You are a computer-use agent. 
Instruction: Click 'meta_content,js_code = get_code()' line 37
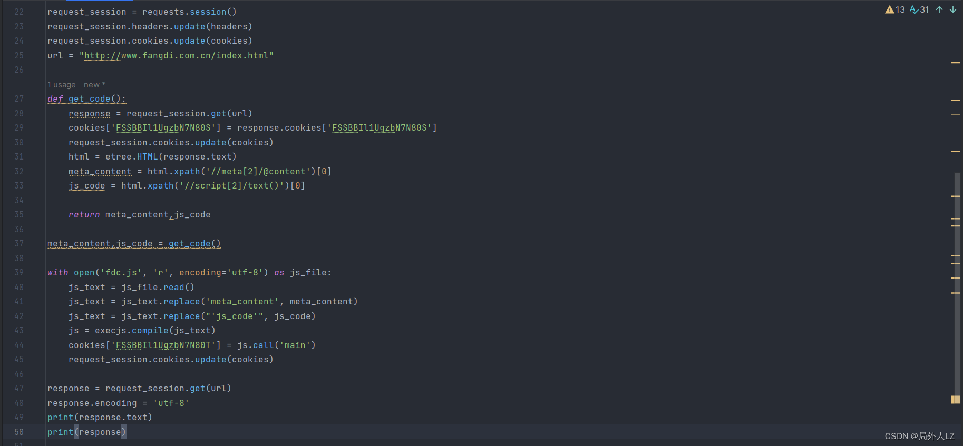(x=134, y=244)
